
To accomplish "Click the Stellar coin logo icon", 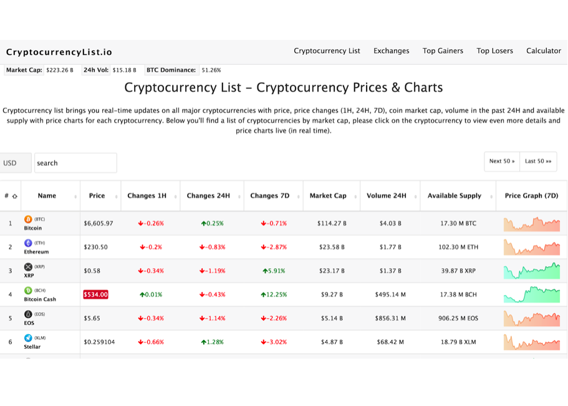I will pyautogui.click(x=28, y=338).
